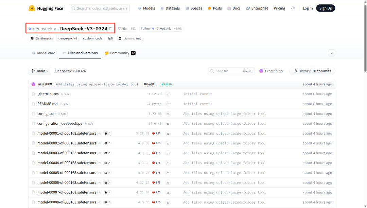Download the config.json file

point(168,114)
